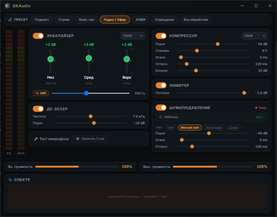Toggle the RNNoise ВКЛ badge
This screenshot has height=217, width=277.
coord(259,117)
